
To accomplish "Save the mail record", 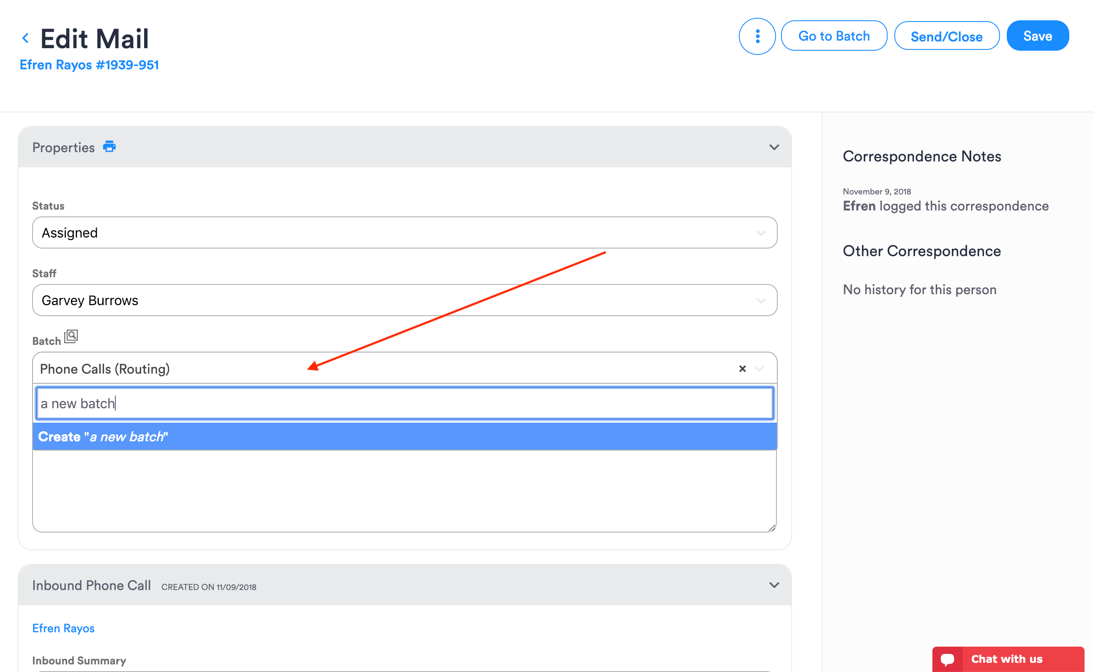I will [x=1038, y=36].
